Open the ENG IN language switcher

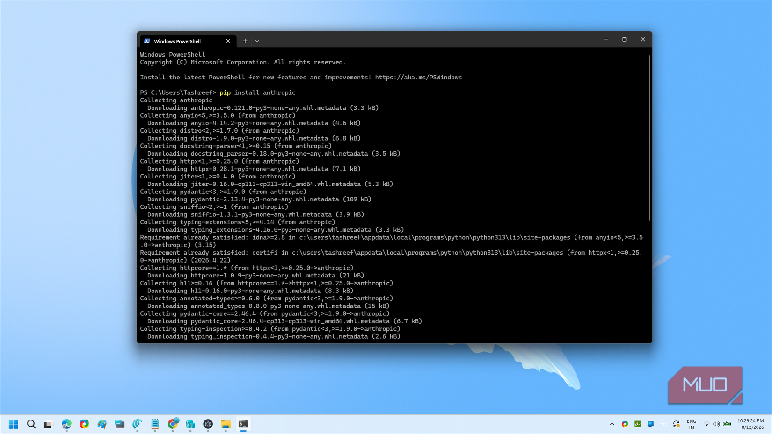click(692, 424)
